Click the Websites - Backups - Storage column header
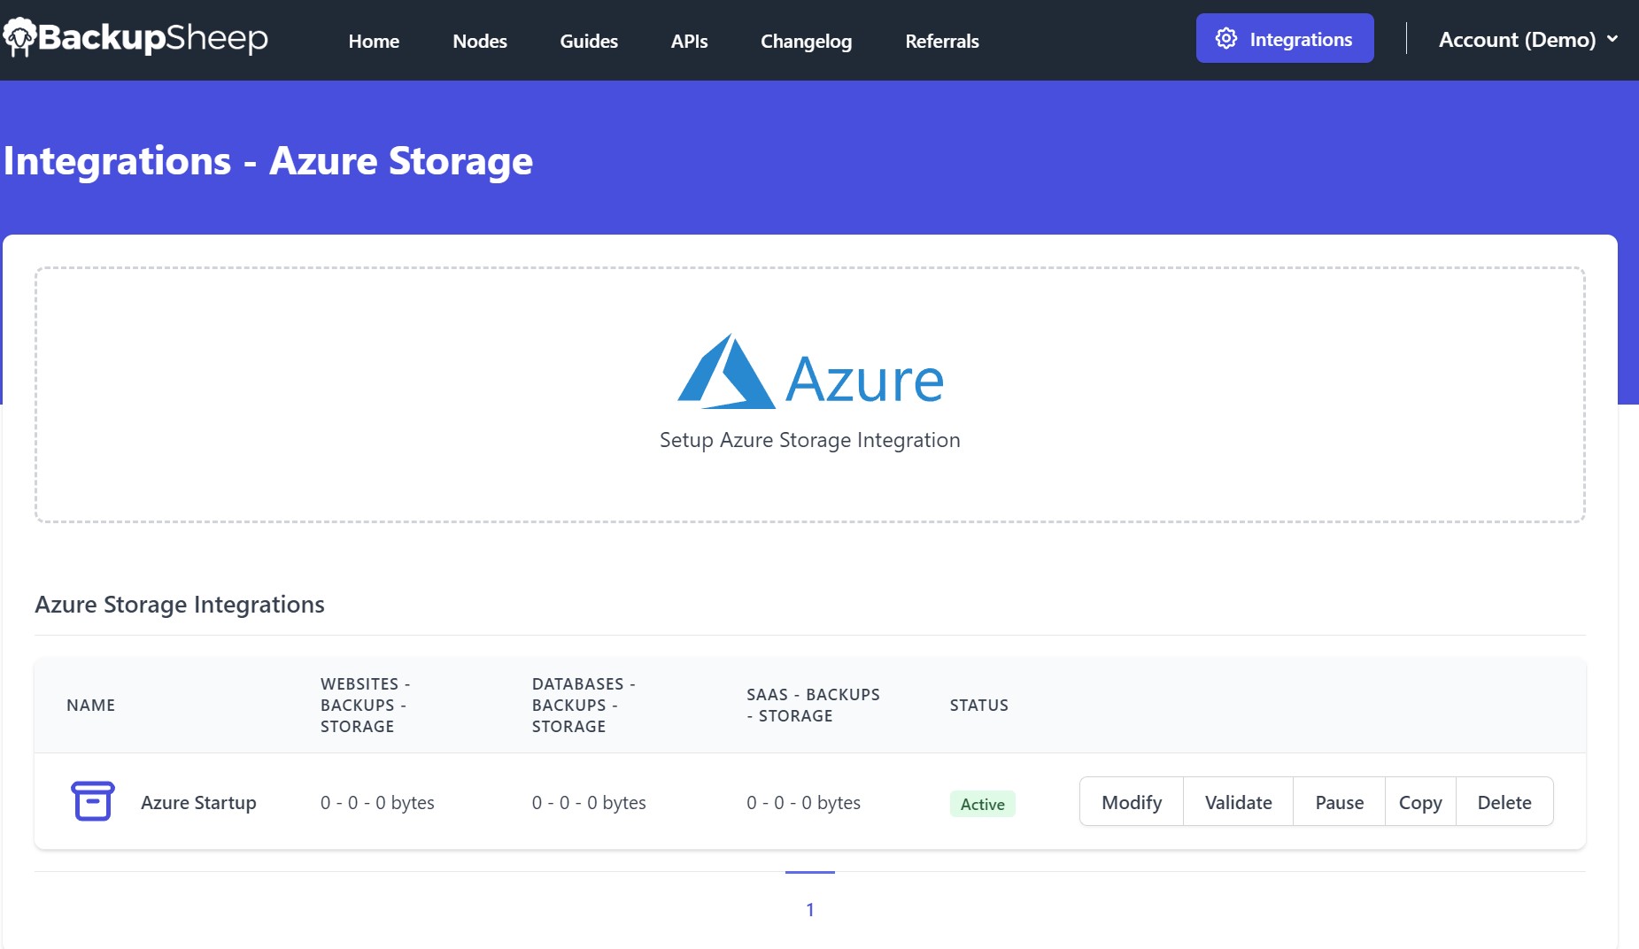 [x=365, y=705]
